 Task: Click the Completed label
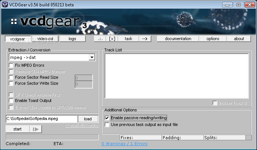[18, 144]
